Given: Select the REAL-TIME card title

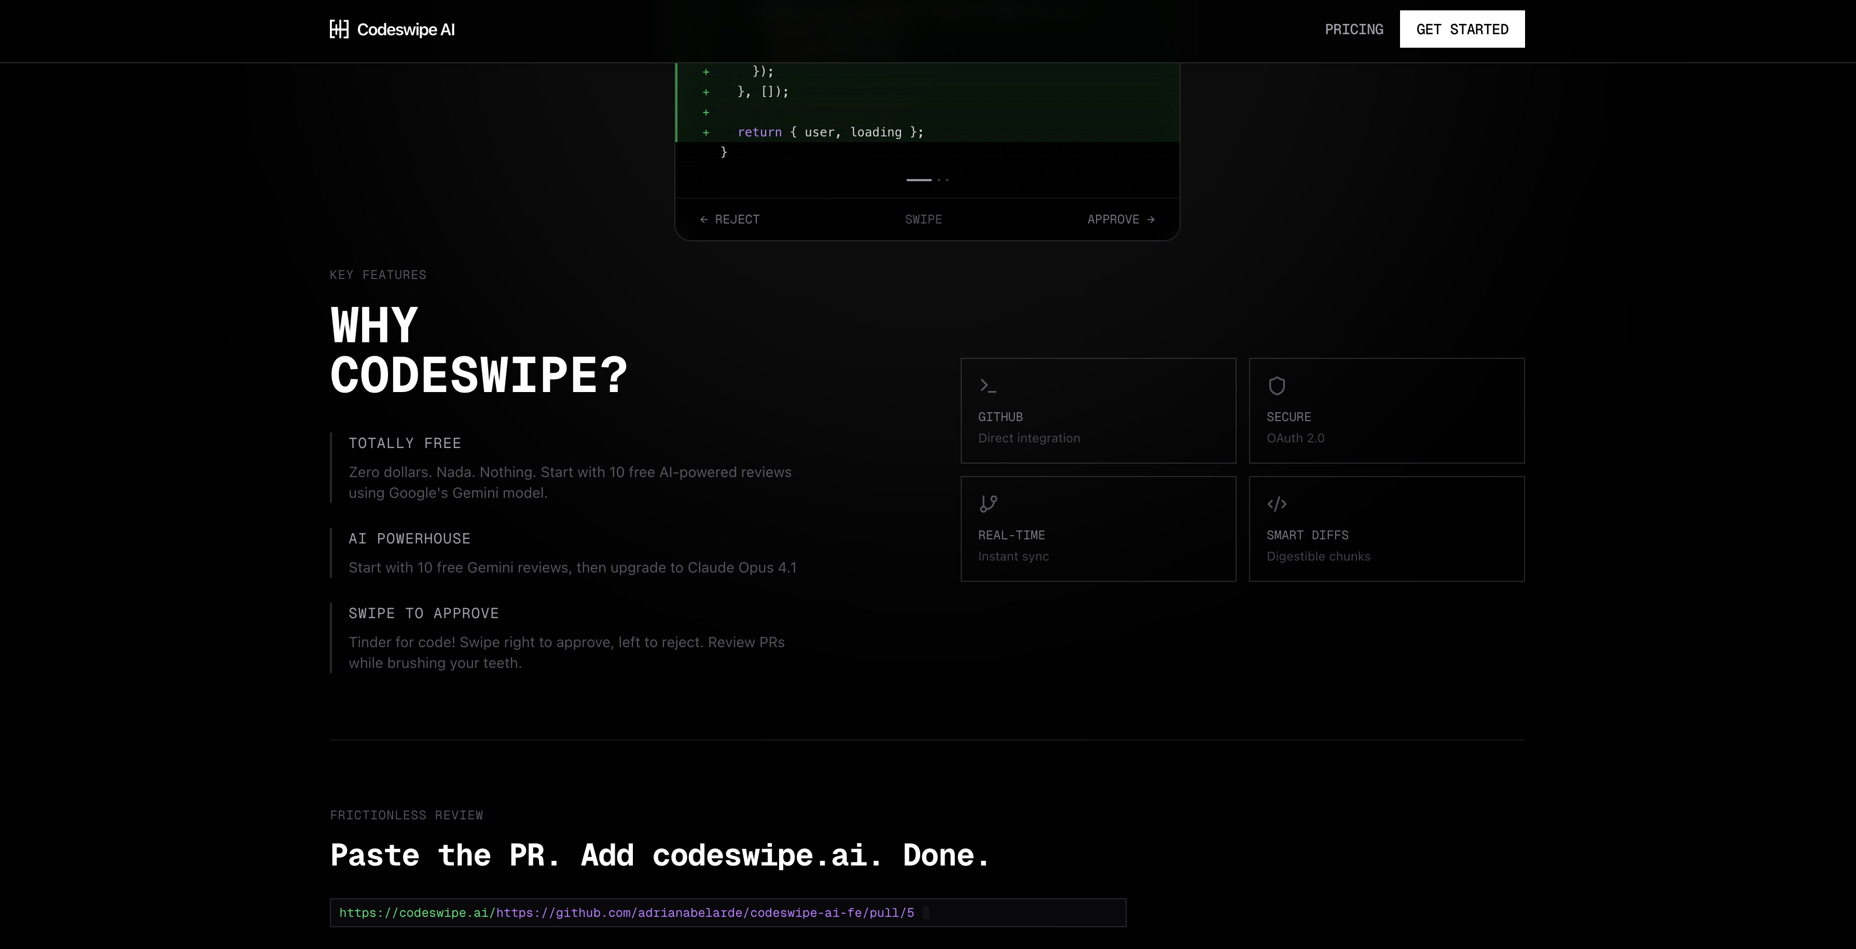Looking at the screenshot, I should [1011, 535].
